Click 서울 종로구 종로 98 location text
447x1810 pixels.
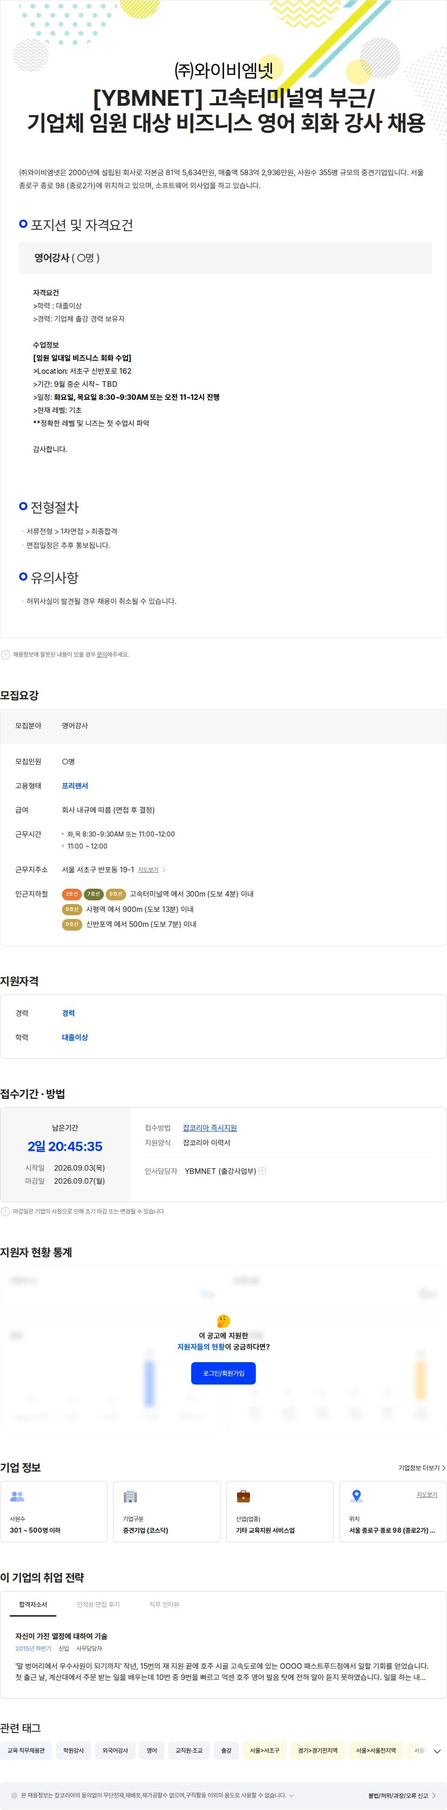(392, 1529)
